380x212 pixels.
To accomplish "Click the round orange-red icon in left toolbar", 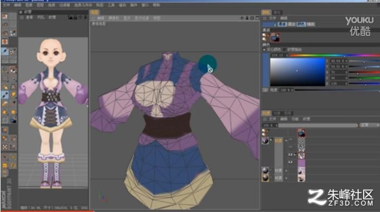I will (5, 42).
